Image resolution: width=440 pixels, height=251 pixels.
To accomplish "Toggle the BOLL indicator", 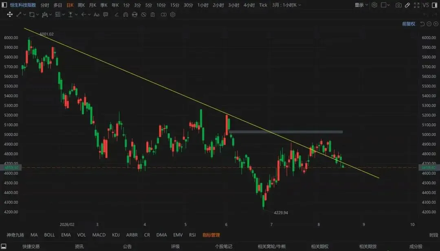I will click(x=49, y=235).
